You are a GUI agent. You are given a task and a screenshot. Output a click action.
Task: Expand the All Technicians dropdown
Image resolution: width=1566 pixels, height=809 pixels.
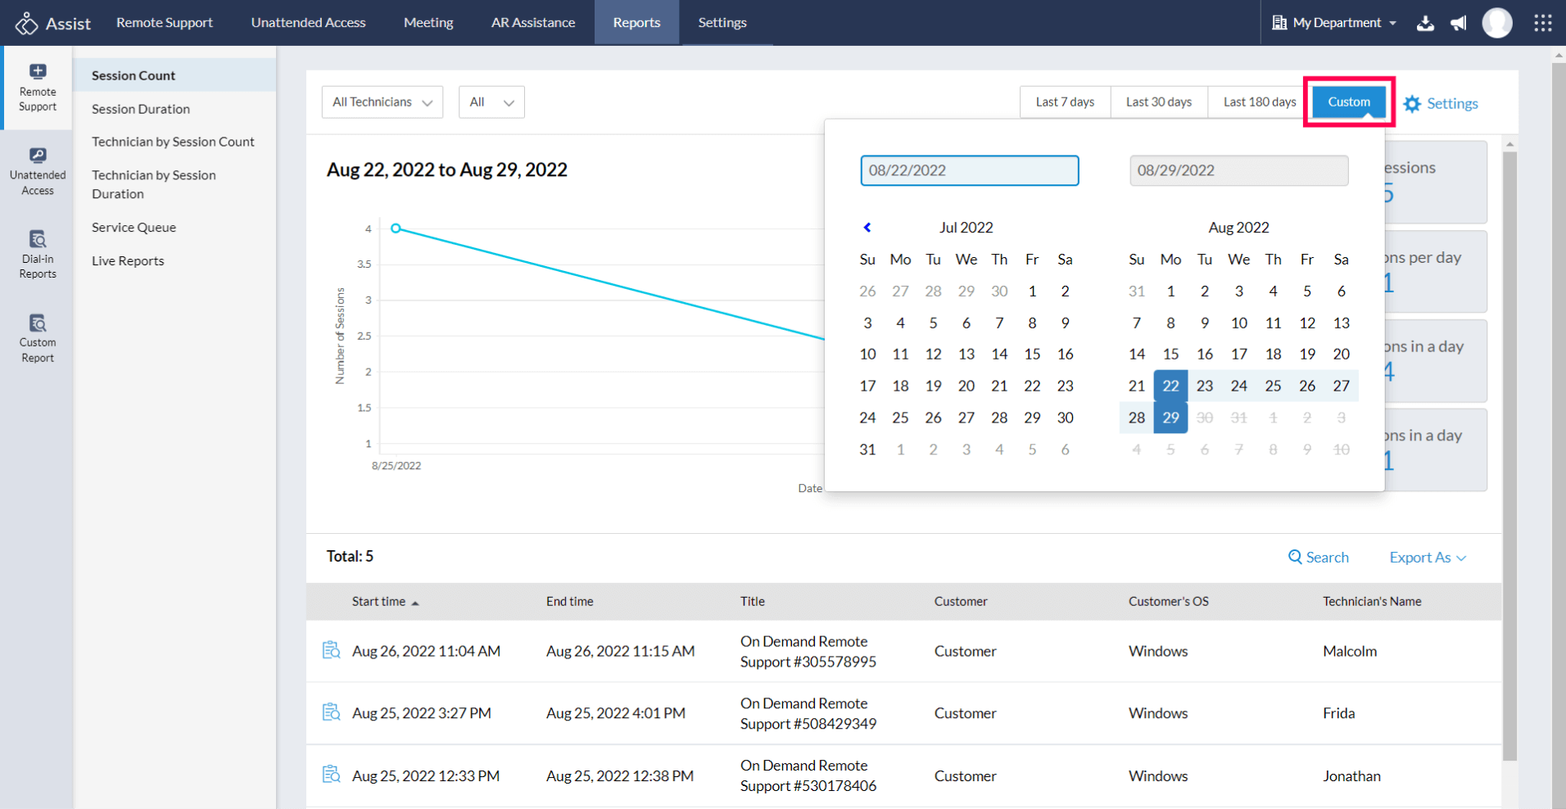click(x=382, y=102)
